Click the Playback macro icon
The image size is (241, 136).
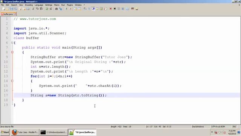pos(119,9)
